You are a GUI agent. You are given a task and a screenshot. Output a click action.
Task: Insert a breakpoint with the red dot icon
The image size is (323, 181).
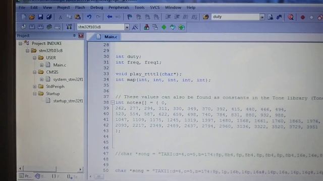tap(303, 17)
